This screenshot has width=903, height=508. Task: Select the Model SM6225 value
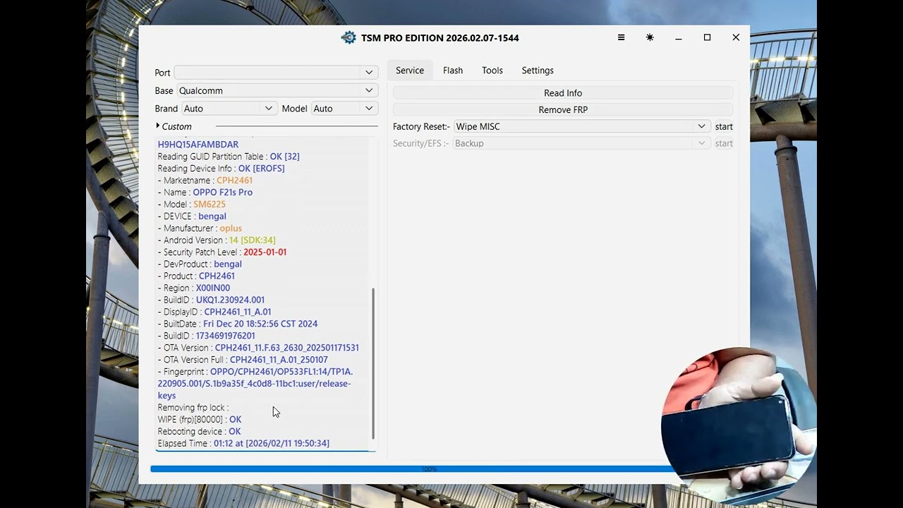click(x=210, y=204)
